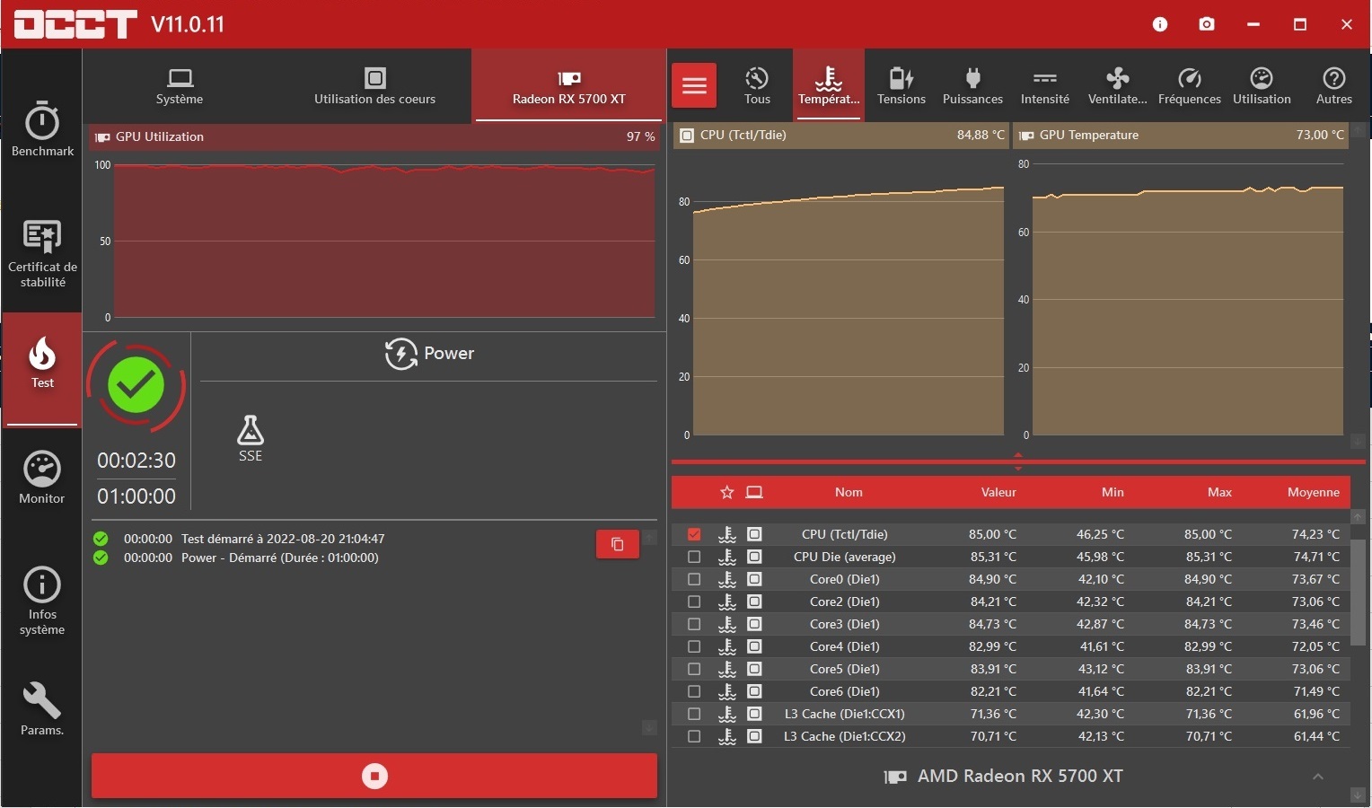This screenshot has height=808, width=1372.
Task: Click the info icon in title bar
Action: pyautogui.click(x=1160, y=24)
